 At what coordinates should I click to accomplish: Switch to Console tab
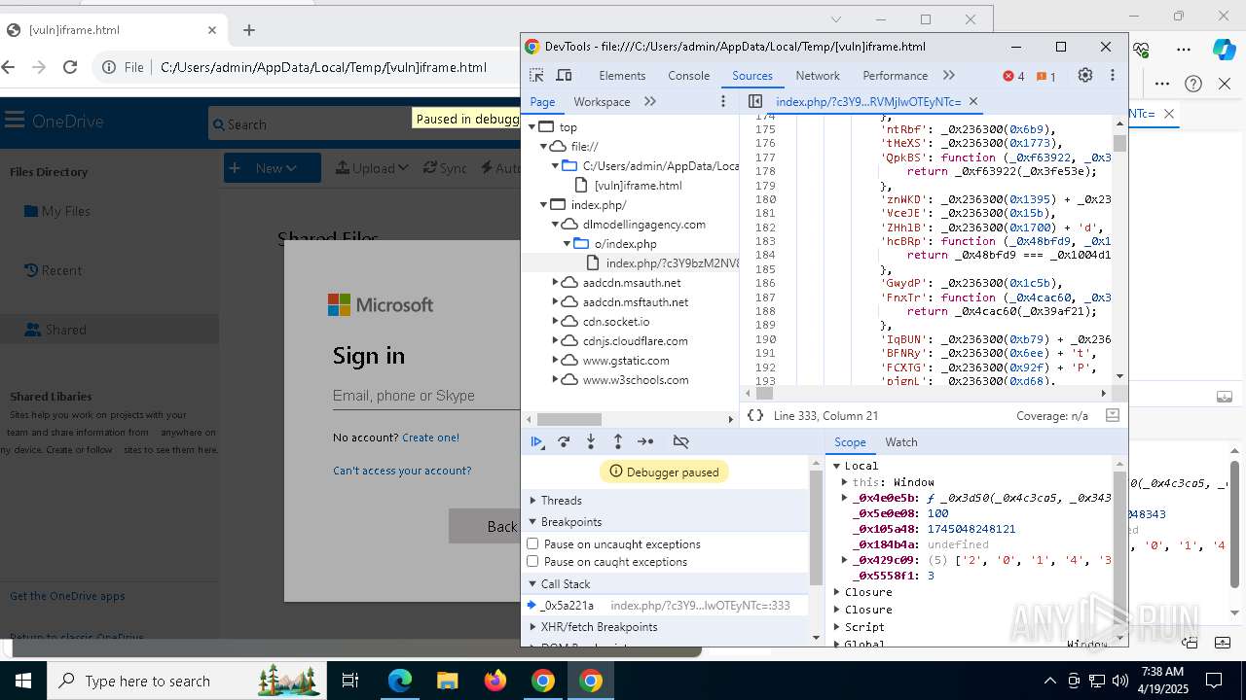(x=688, y=75)
